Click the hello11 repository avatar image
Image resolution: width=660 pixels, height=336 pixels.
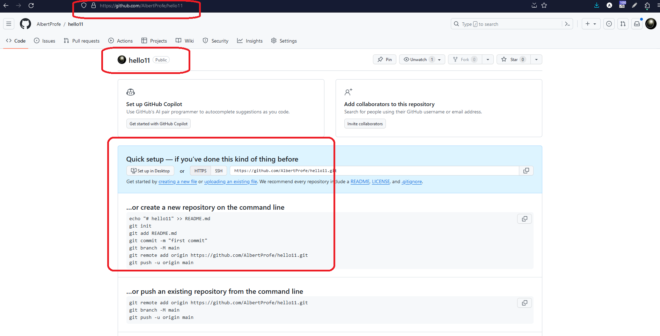122,60
